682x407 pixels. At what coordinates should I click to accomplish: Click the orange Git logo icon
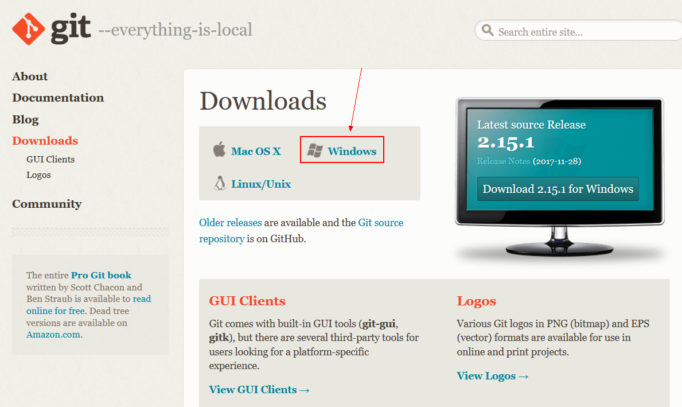click(28, 29)
